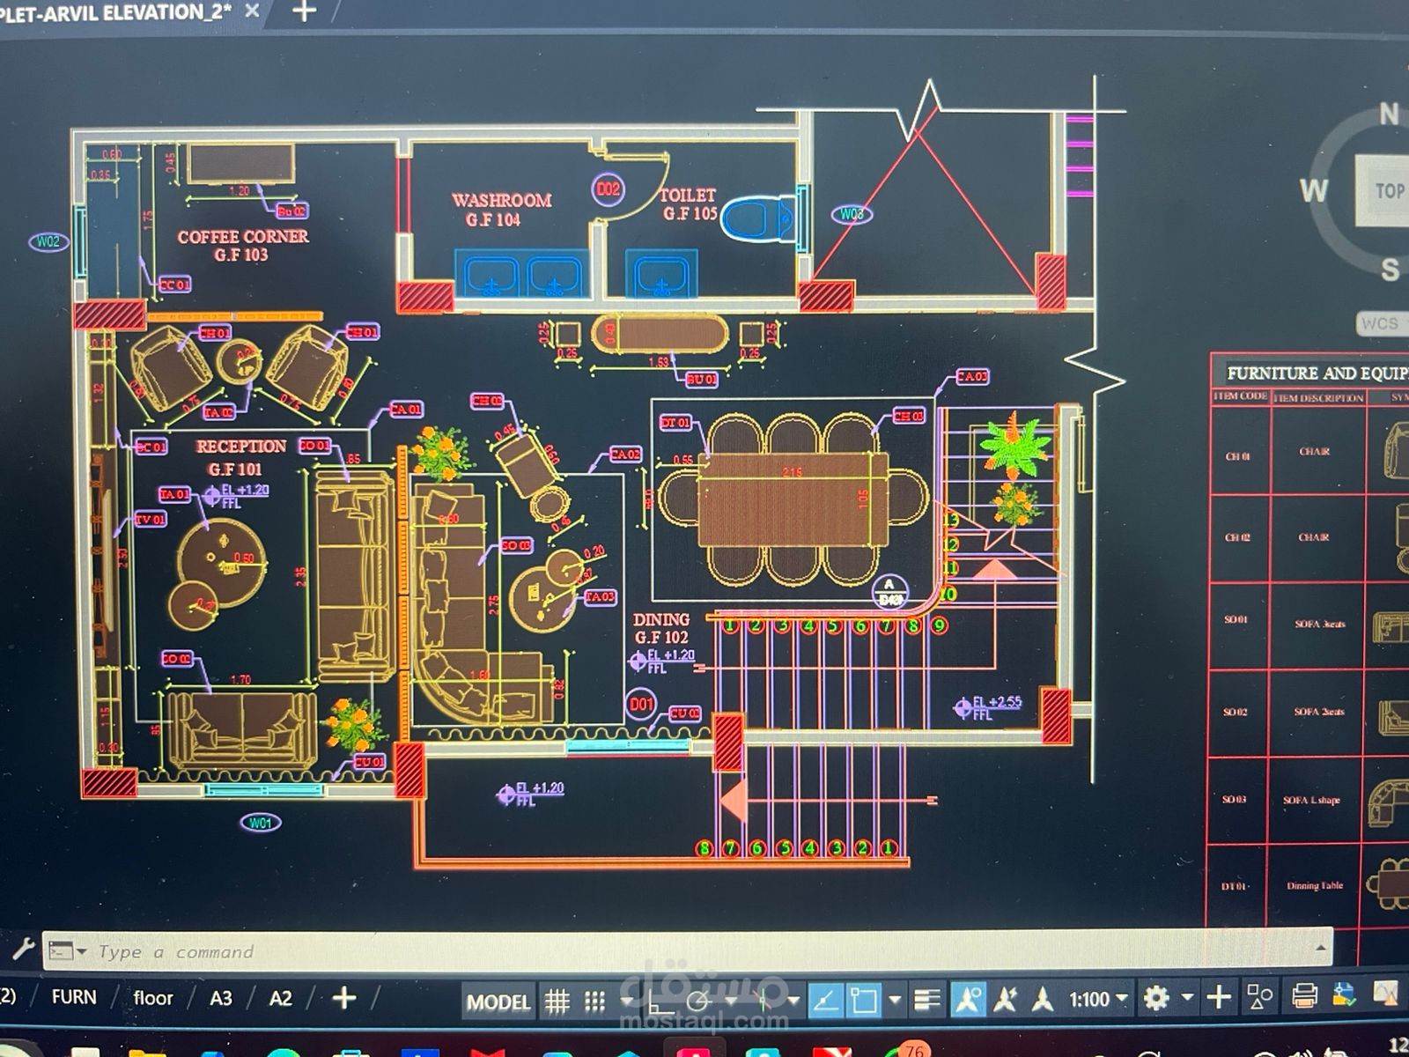
Task: Click the FURNITURE AND EQUIP table title
Action: pyautogui.click(x=1317, y=373)
